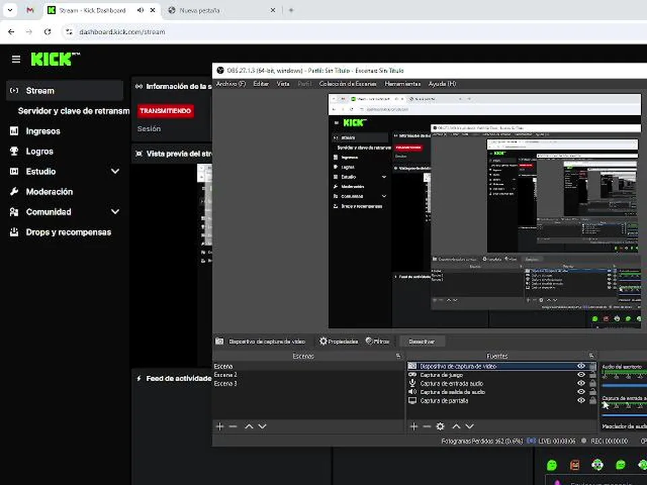647x485 pixels.
Task: Hide the Captura de juego source
Action: pos(581,375)
